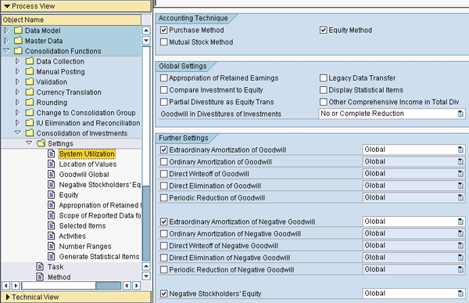469x303 pixels.
Task: Collapse the Consolidation Functions tree node
Action: point(6,51)
